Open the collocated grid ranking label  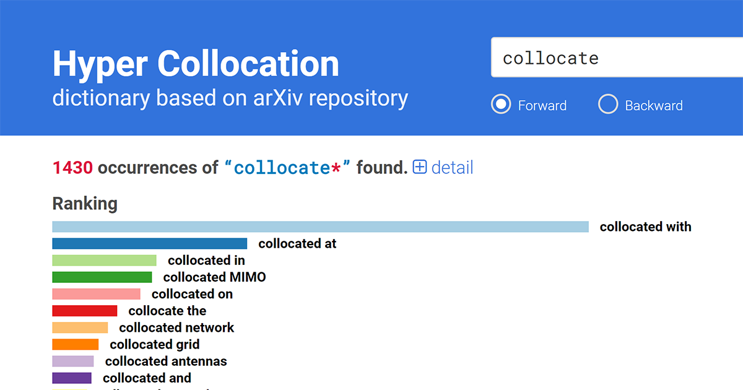[155, 344]
